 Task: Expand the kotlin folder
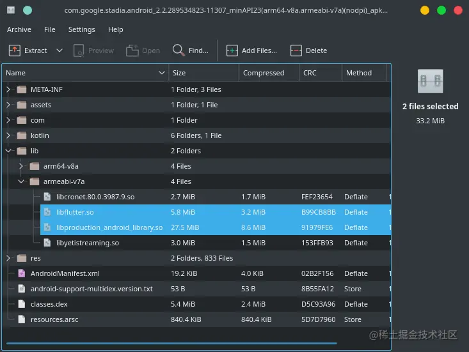point(8,135)
